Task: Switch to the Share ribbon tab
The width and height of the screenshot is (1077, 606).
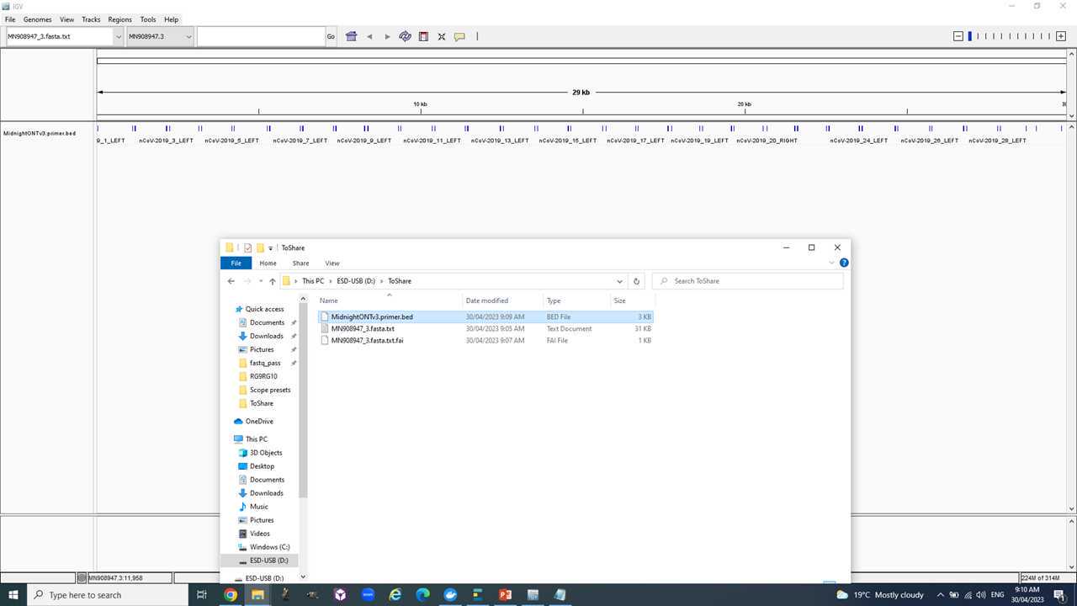Action: 300,263
